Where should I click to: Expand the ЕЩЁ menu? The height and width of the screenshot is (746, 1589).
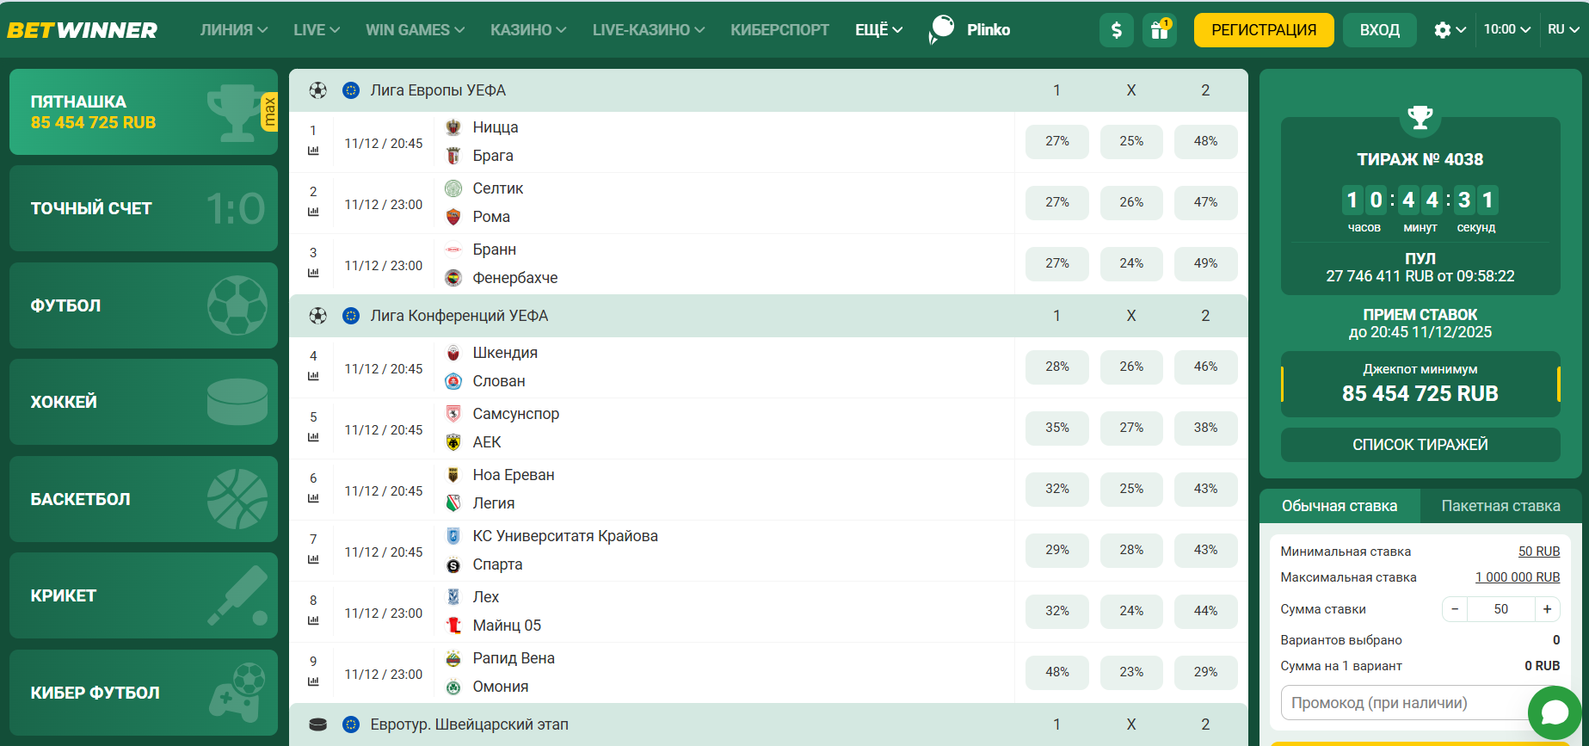point(878,30)
